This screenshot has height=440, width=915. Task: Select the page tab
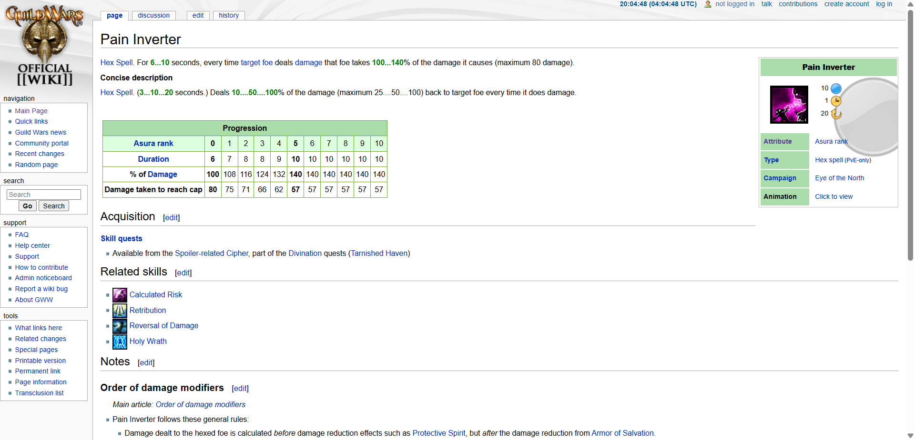[114, 15]
